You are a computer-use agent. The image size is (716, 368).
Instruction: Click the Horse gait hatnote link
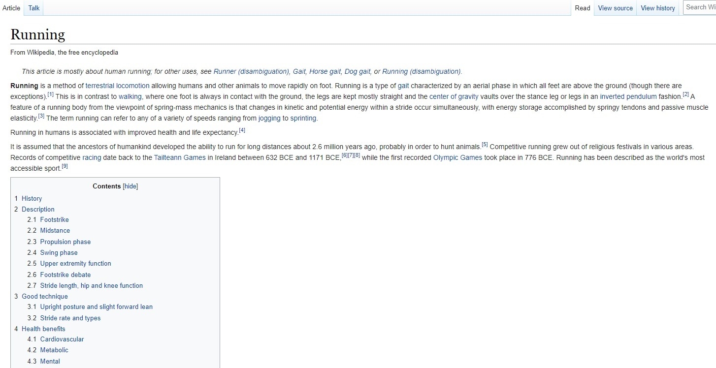(325, 71)
